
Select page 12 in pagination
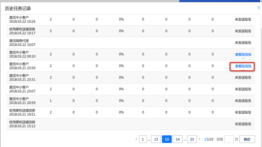(156, 139)
